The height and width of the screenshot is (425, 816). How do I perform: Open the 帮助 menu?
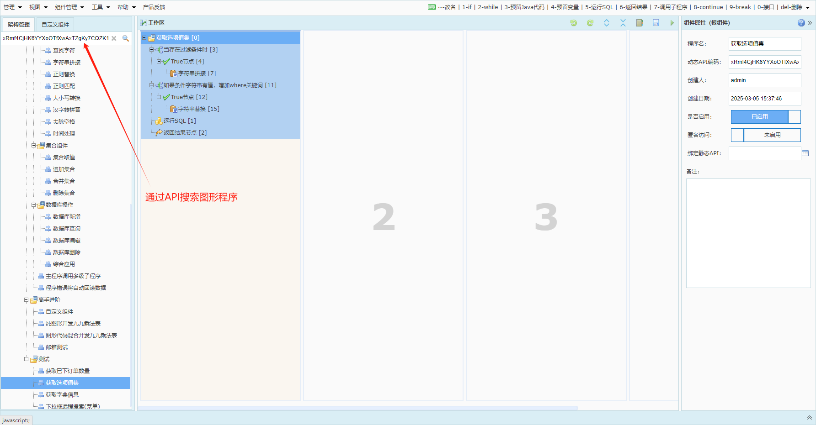[x=127, y=7]
